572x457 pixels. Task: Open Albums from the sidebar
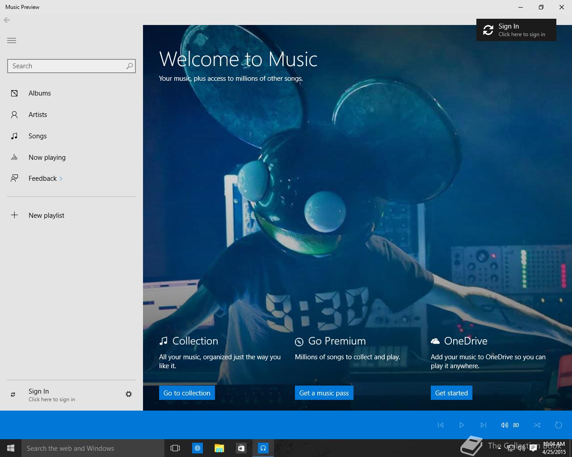pyautogui.click(x=39, y=93)
